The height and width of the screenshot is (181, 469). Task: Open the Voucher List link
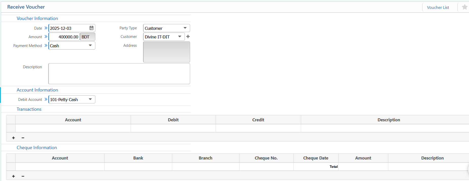[x=438, y=7]
